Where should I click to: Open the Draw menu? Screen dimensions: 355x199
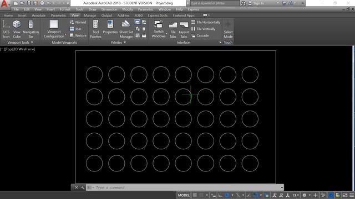point(93,9)
